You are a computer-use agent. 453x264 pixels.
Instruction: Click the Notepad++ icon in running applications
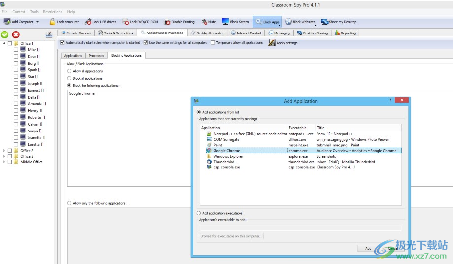click(209, 134)
